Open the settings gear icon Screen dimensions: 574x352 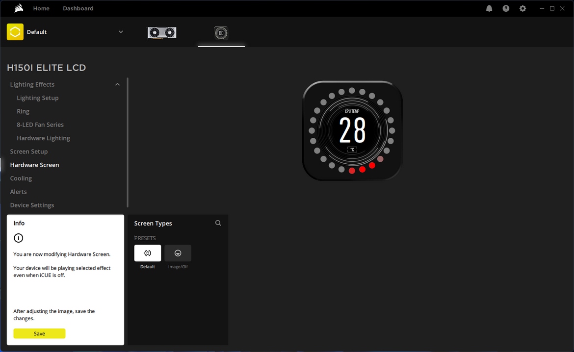click(523, 8)
